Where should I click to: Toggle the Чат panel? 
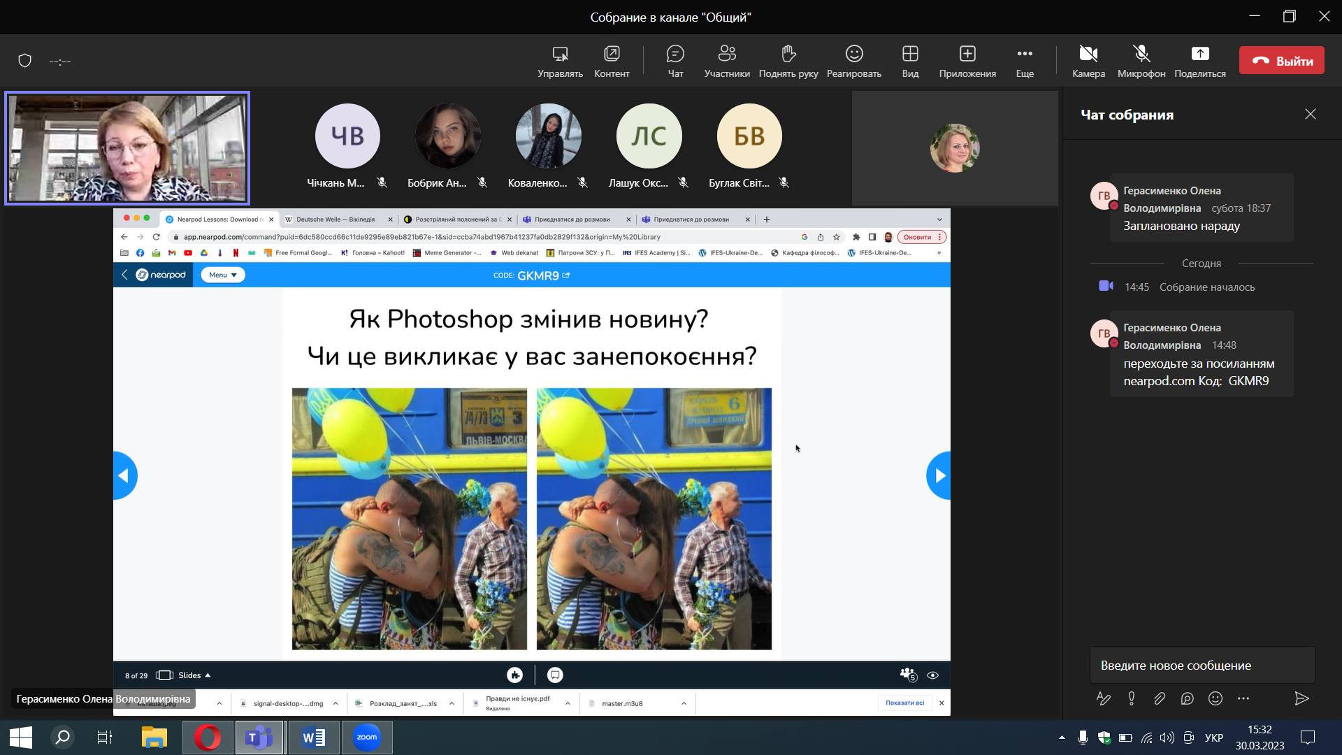(x=675, y=62)
